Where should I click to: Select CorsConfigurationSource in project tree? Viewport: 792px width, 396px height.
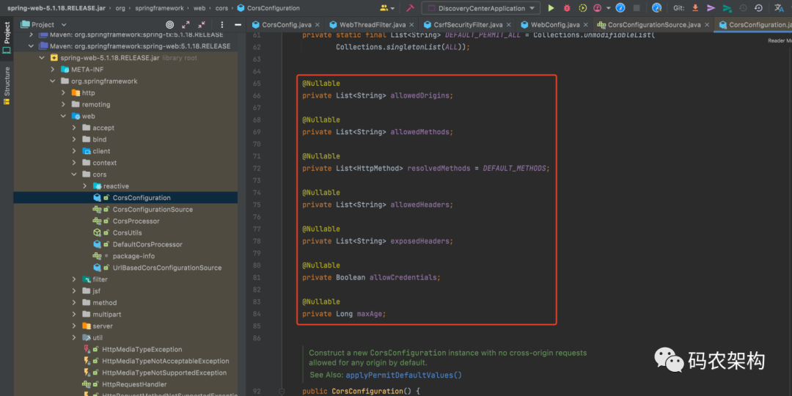tap(153, 209)
